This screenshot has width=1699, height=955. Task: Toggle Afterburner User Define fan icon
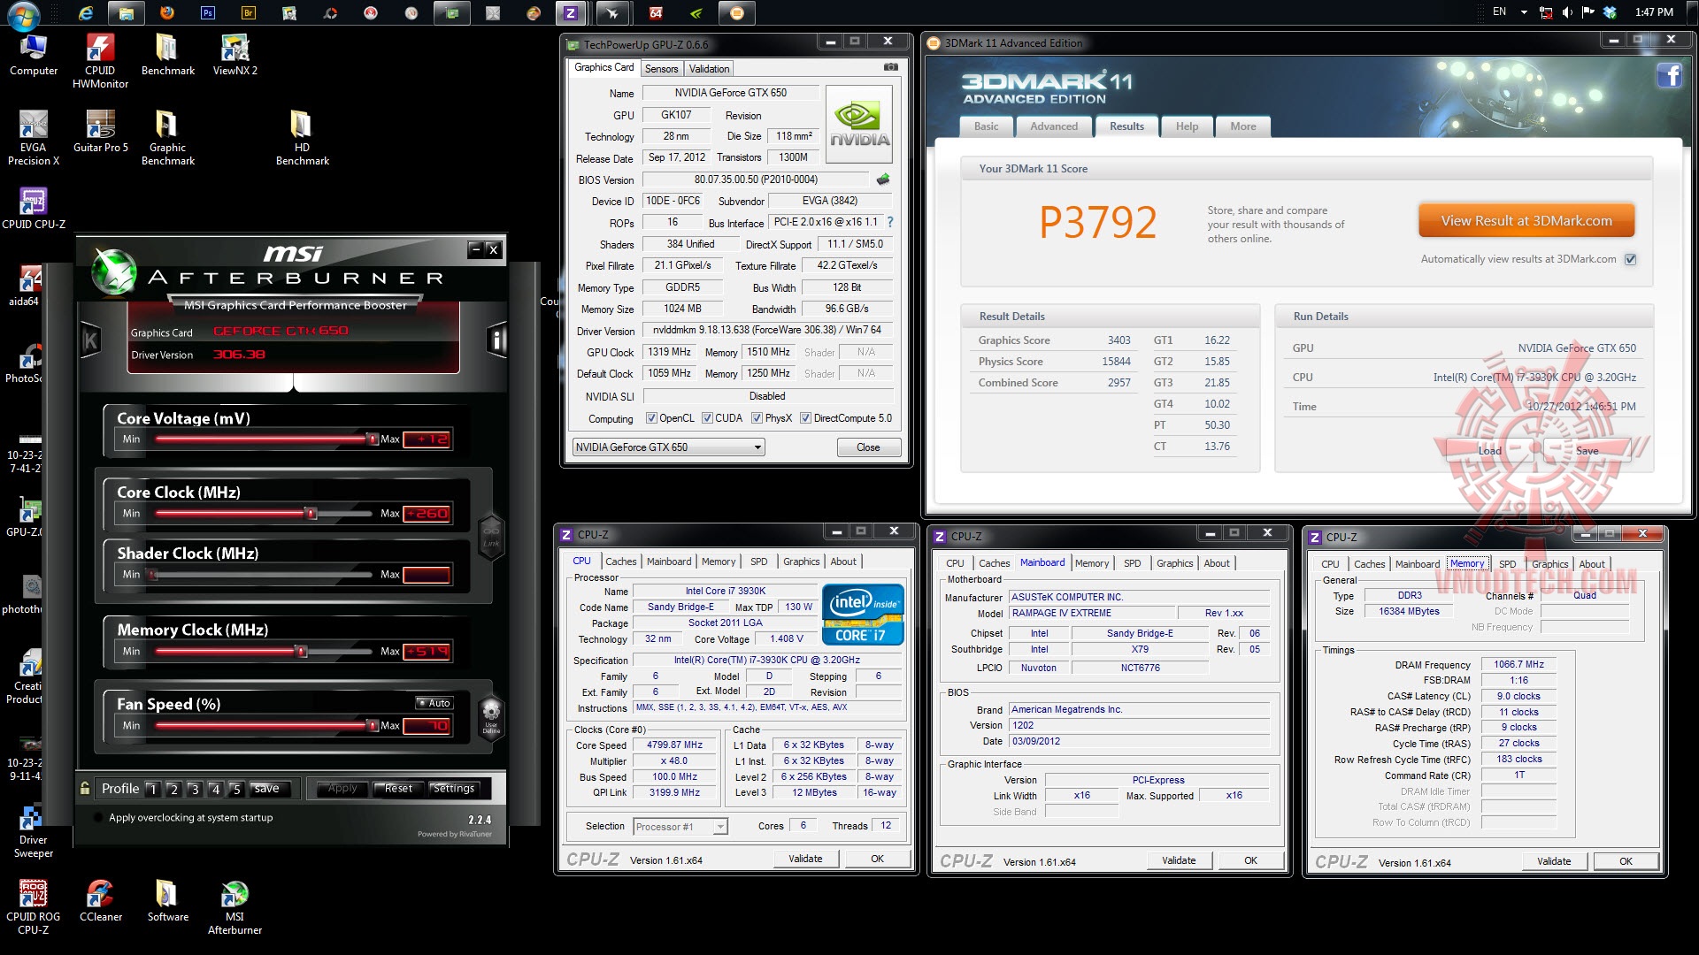click(491, 714)
